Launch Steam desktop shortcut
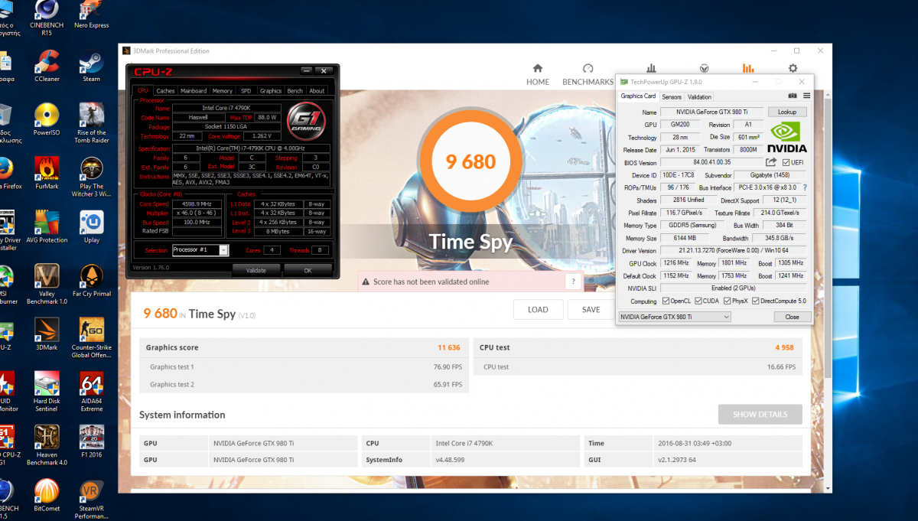Viewport: 918px width, 521px height. point(92,65)
